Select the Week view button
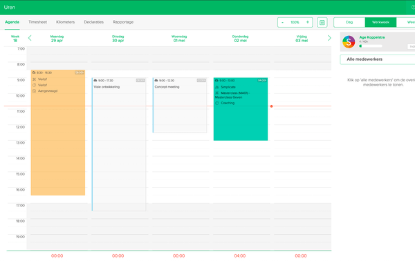 (406, 22)
